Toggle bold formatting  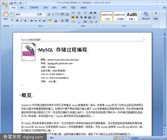pyautogui.click(x=17, y=21)
